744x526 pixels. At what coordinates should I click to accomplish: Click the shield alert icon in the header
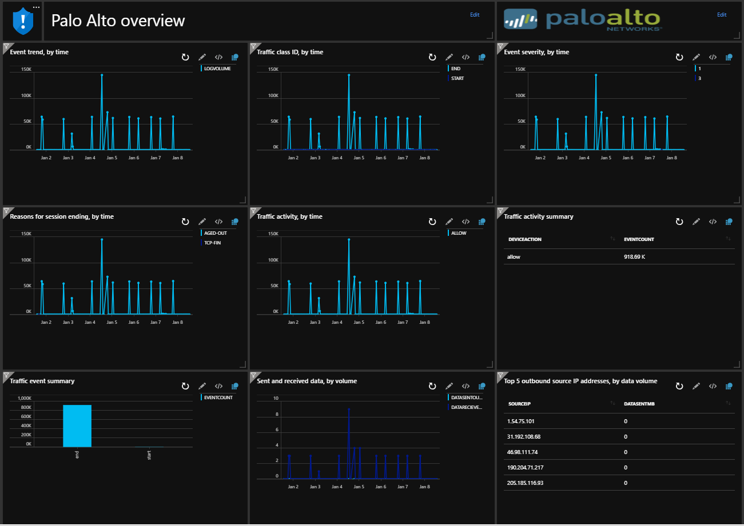(23, 21)
